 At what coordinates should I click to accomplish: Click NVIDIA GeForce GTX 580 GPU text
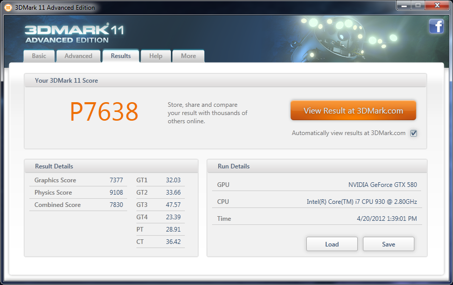pos(382,185)
